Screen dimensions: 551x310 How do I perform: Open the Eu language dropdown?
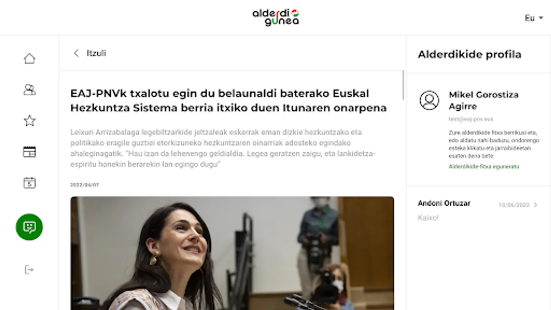534,18
